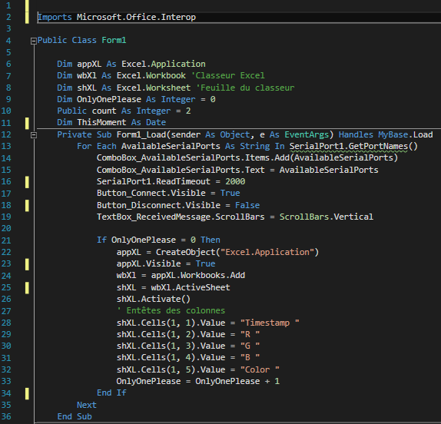Click line number 28 in the margin
The image size is (441, 424).
[x=6, y=323]
